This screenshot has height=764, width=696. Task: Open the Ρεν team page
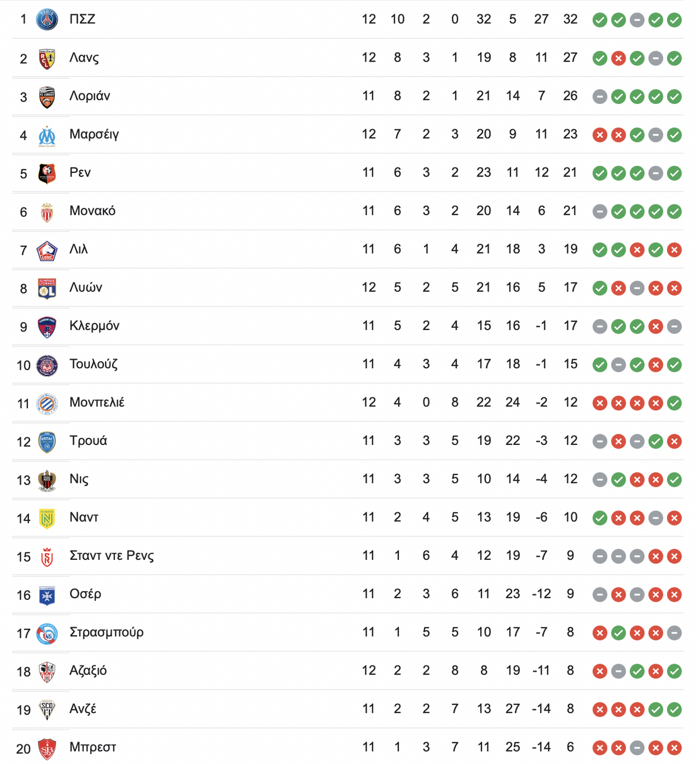coord(80,172)
